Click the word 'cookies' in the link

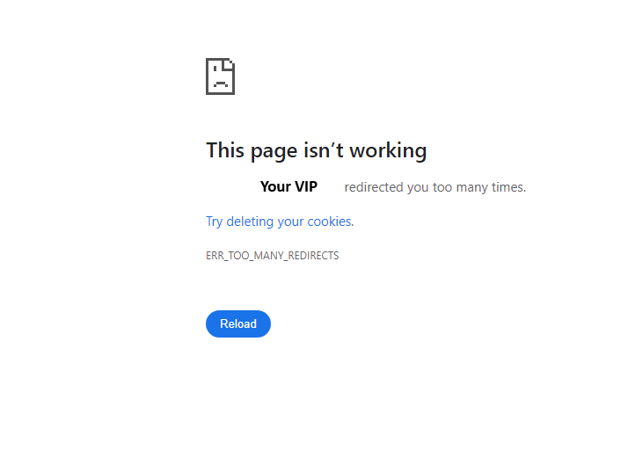(x=329, y=222)
